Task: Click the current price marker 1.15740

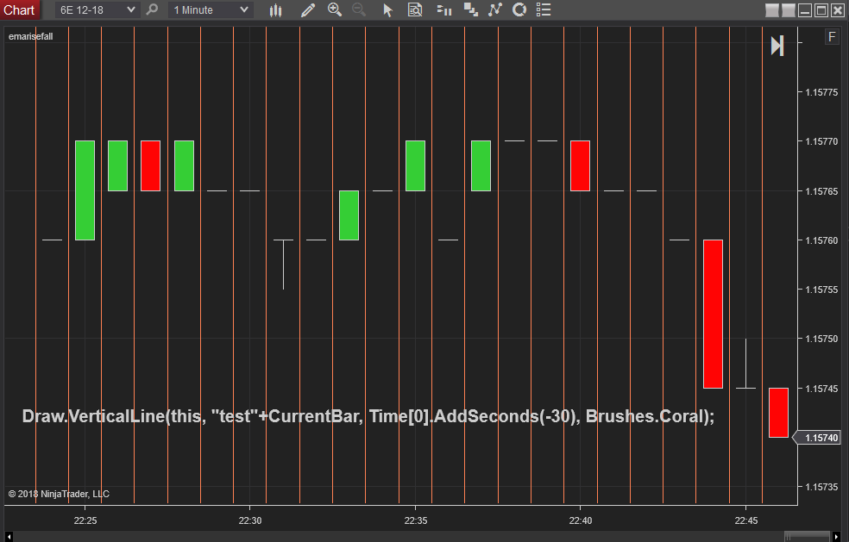Action: tap(817, 438)
